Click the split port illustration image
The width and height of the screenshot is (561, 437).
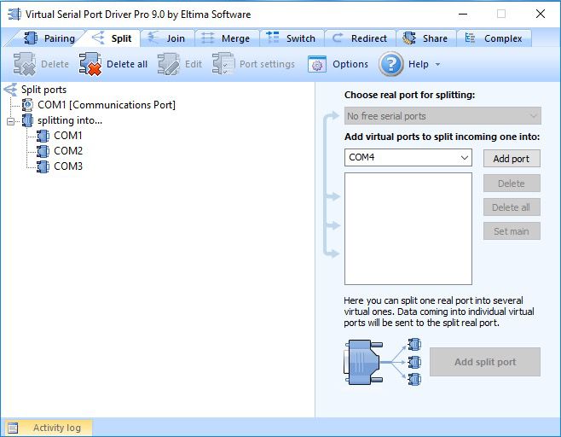(383, 362)
